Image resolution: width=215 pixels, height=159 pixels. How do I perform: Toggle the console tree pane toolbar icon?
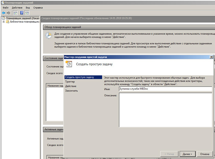tap(15, 13)
